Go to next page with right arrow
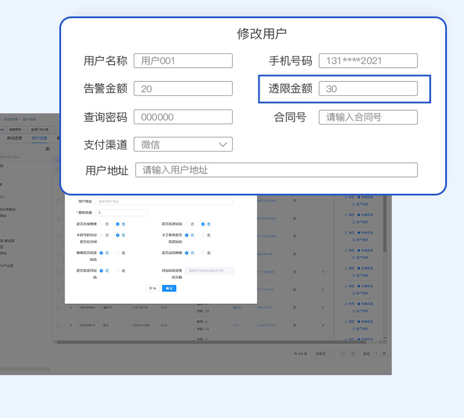Viewport: 464px width, 418px height. pos(353,354)
